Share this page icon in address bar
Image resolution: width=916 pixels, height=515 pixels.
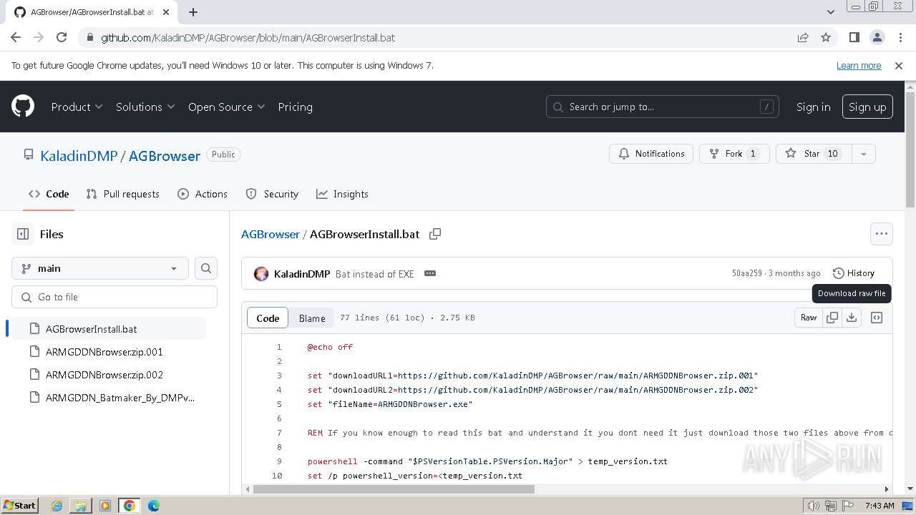coord(803,37)
